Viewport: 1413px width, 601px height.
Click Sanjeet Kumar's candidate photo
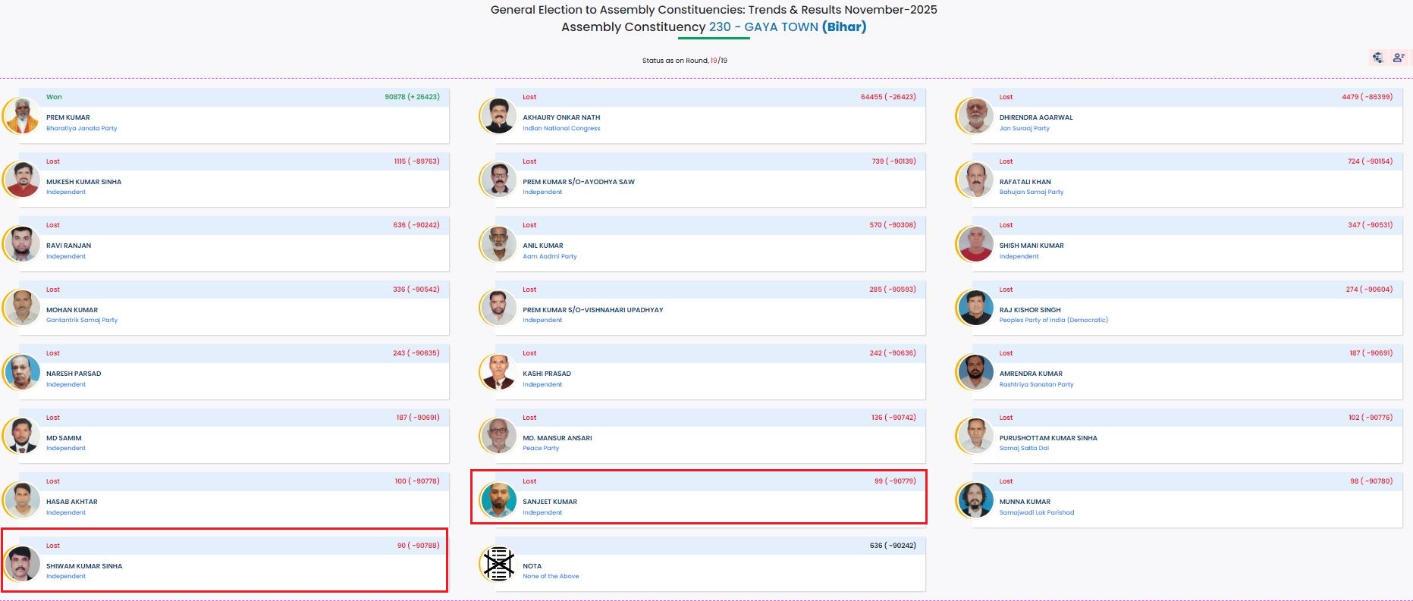pyautogui.click(x=499, y=500)
